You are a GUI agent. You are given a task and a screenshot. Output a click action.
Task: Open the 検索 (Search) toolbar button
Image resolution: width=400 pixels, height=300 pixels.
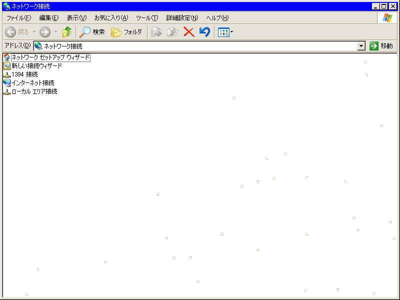click(92, 32)
